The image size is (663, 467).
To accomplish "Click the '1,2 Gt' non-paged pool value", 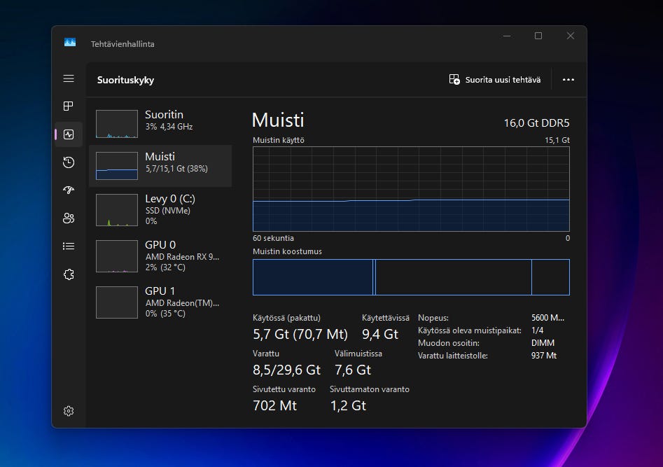I will [348, 405].
